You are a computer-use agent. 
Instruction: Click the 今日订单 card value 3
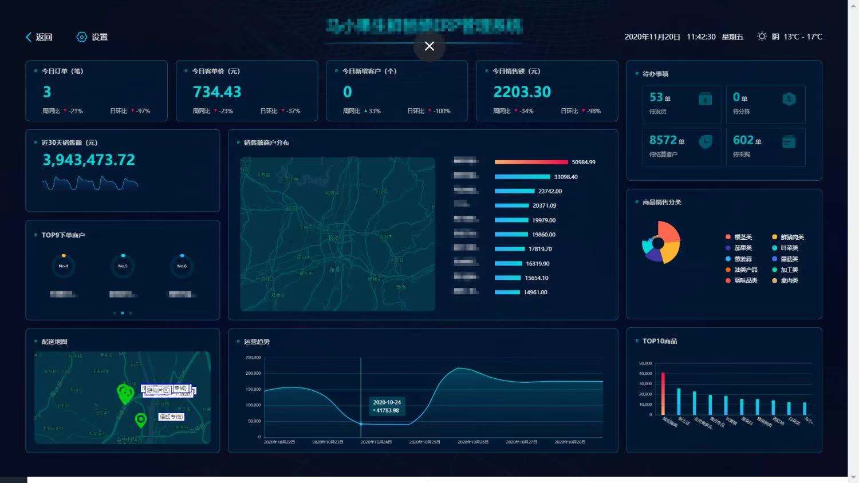(x=47, y=92)
